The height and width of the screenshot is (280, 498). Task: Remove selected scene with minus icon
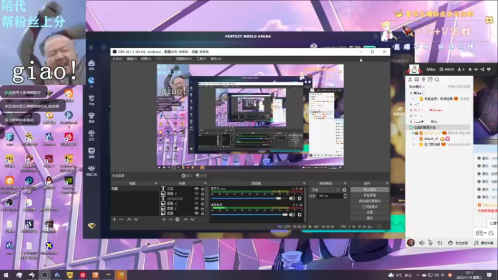point(121,220)
